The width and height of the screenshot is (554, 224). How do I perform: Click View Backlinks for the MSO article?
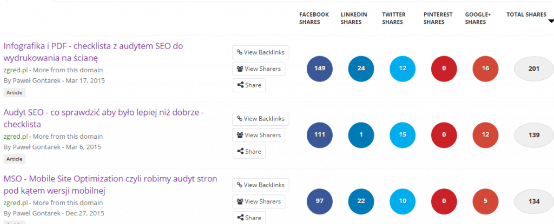[x=261, y=185]
